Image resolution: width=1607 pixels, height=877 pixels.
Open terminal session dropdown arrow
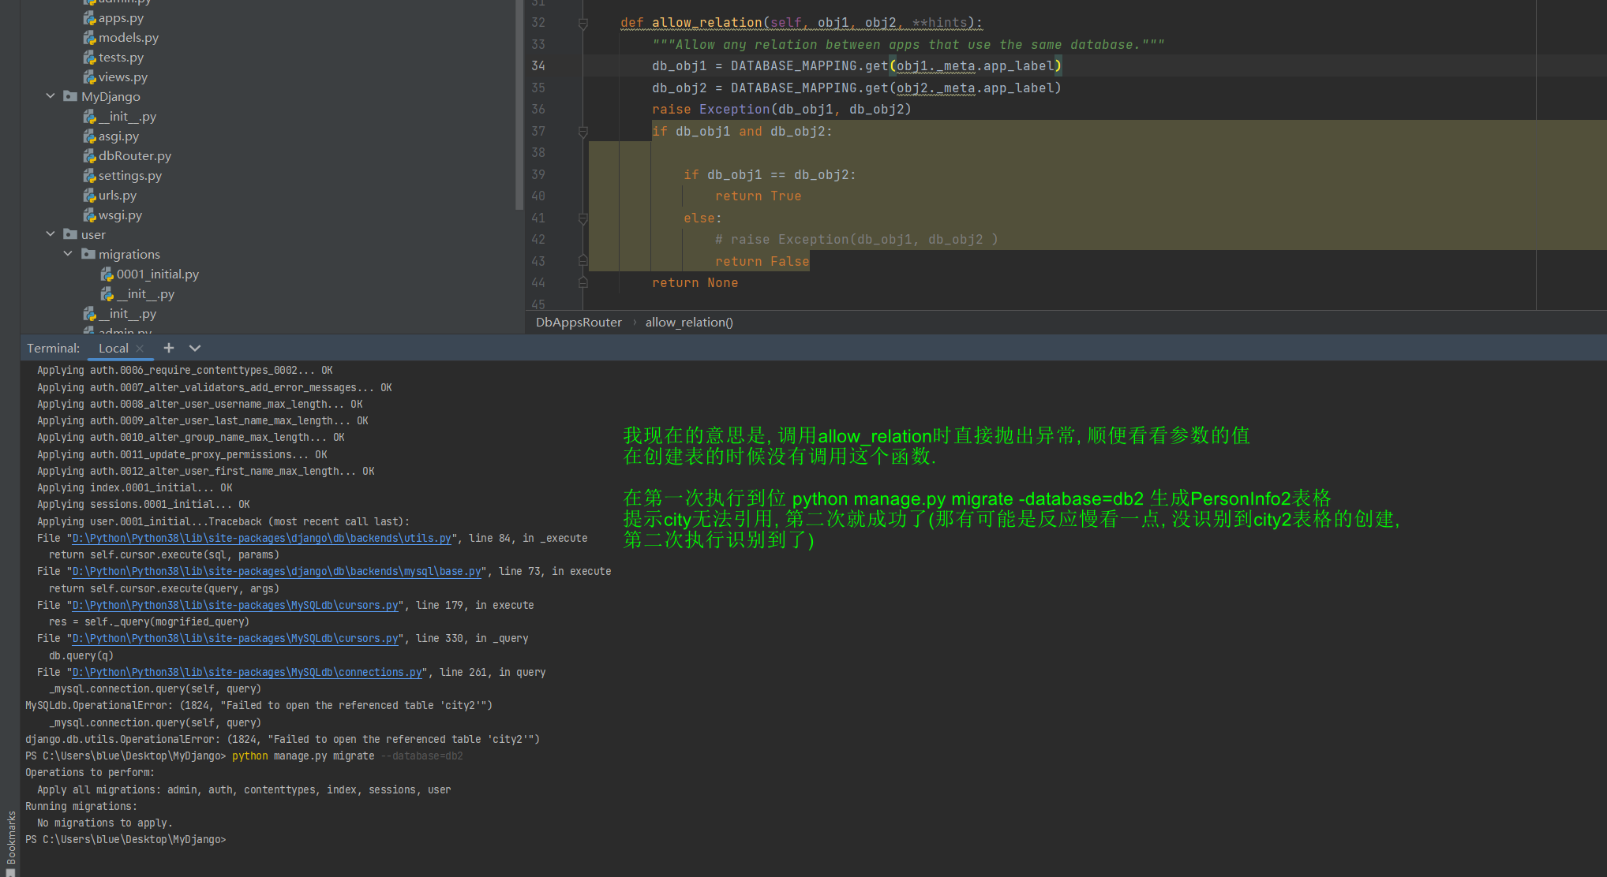[195, 348]
